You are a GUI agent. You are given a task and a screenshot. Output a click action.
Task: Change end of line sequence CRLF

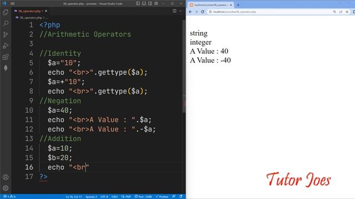point(115,197)
